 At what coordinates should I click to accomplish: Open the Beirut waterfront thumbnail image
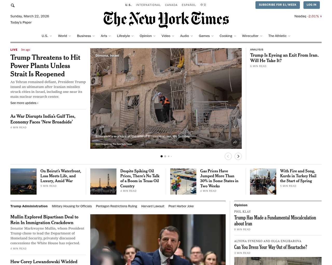(23, 181)
